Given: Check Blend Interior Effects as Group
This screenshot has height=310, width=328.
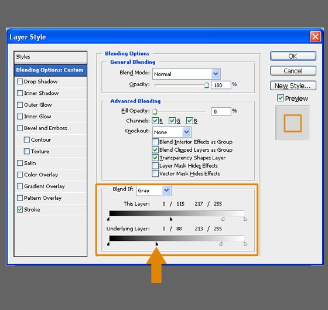Looking at the screenshot, I should [x=155, y=142].
